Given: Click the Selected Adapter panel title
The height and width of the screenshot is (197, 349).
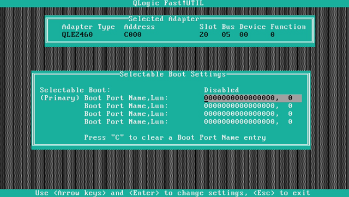Looking at the screenshot, I should click(164, 19).
